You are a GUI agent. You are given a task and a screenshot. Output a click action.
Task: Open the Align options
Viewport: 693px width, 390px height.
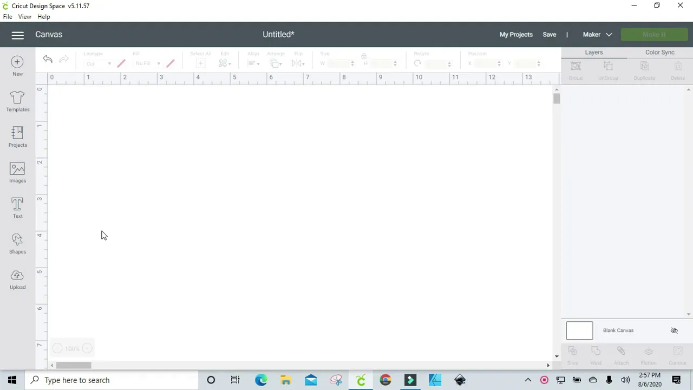tap(253, 63)
